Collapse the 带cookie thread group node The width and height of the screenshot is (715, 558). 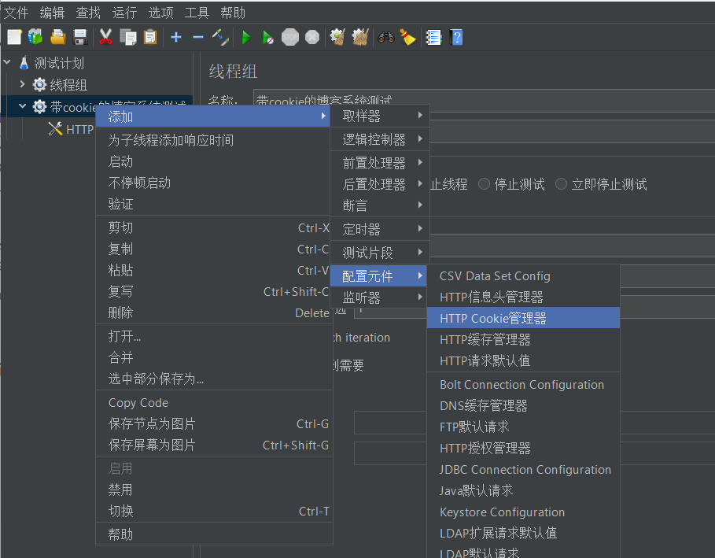(x=22, y=105)
